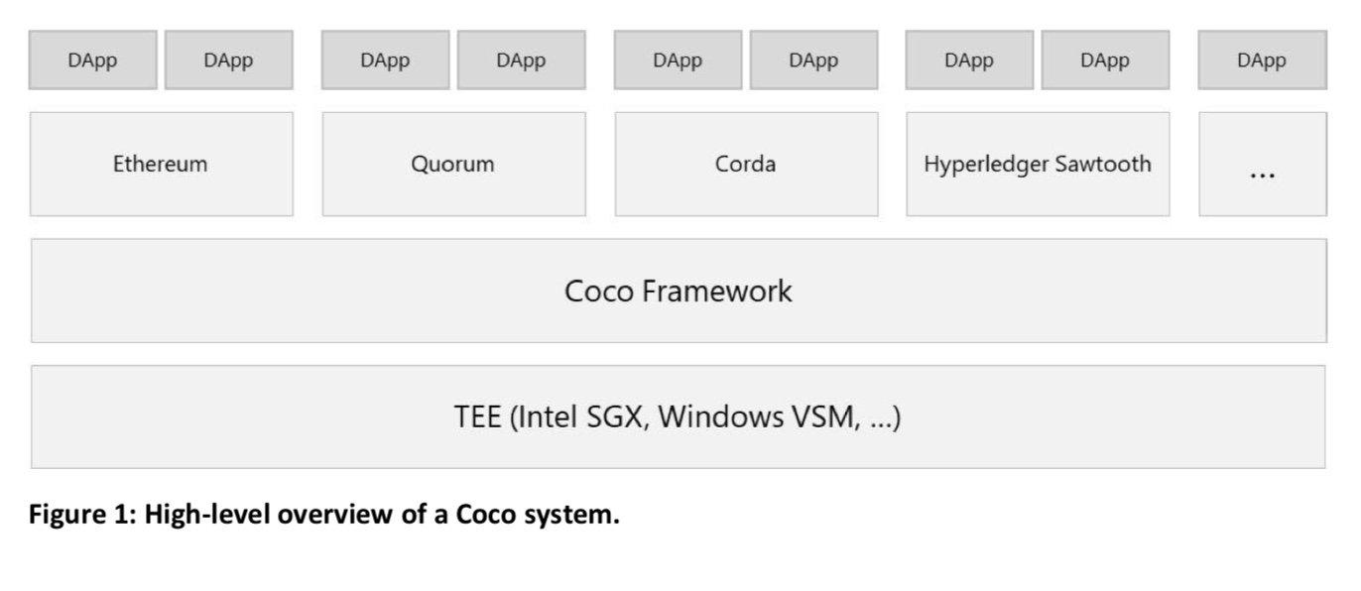This screenshot has width=1361, height=591.
Task: Select first DApp box above Quorum
Action: pos(385,60)
